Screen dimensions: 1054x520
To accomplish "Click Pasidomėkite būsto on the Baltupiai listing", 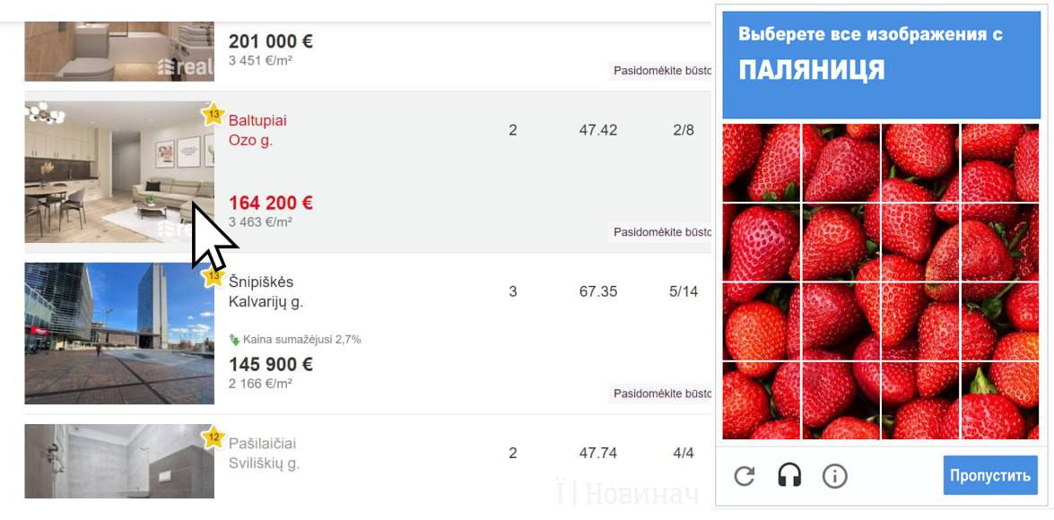I will click(662, 232).
